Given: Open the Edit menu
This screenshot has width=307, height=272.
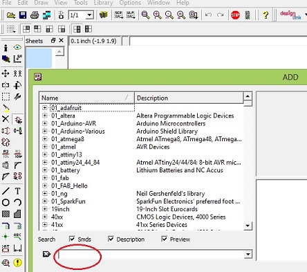Looking at the screenshot, I should pyautogui.click(x=23, y=3).
